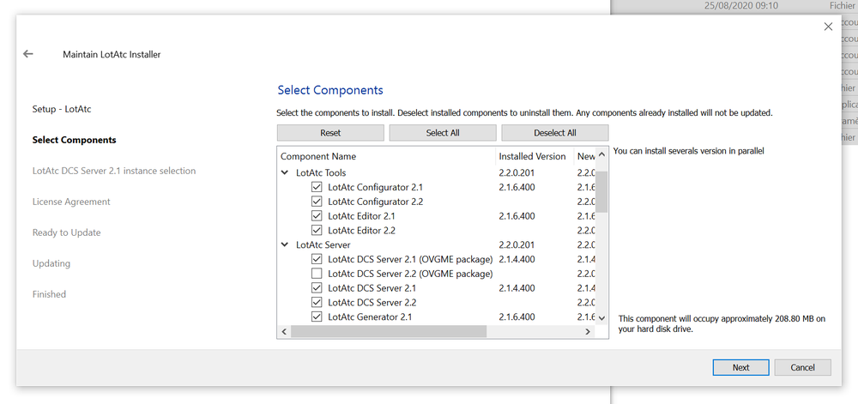Click the Reset button
The width and height of the screenshot is (858, 404).
330,133
